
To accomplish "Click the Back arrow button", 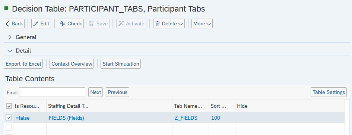I will click(14, 23).
